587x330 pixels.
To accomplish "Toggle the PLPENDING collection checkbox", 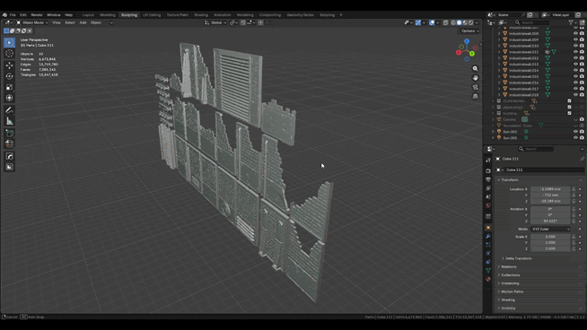I will (x=569, y=101).
